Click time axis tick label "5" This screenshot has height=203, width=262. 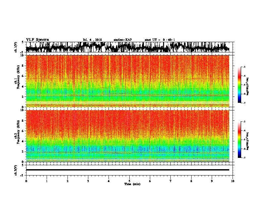(129, 181)
